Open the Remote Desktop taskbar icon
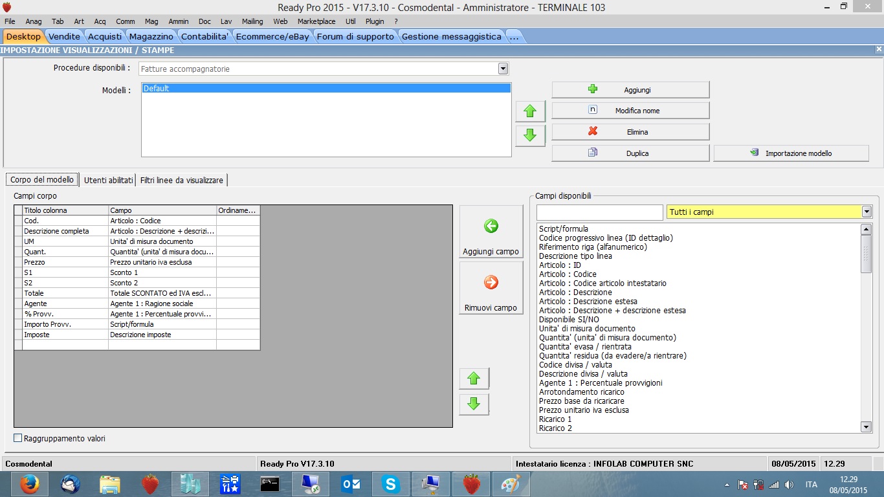 coord(311,484)
